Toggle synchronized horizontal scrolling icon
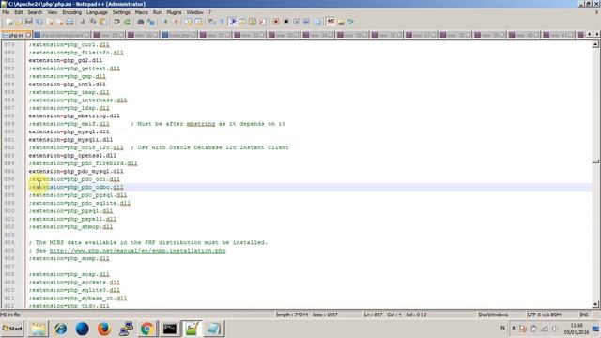601x338 pixels. [x=198, y=22]
